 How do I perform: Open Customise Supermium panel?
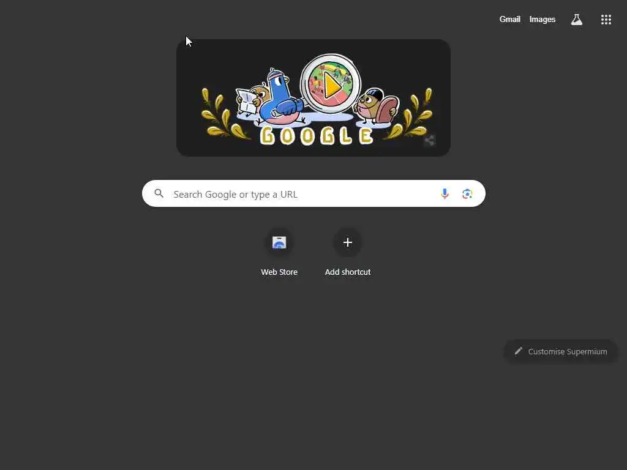(x=561, y=351)
